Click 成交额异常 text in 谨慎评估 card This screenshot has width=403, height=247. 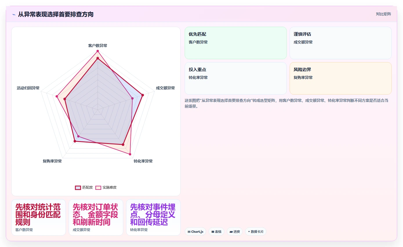(x=303, y=42)
